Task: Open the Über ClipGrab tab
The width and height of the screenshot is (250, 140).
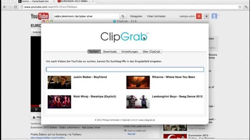Action: [151, 52]
